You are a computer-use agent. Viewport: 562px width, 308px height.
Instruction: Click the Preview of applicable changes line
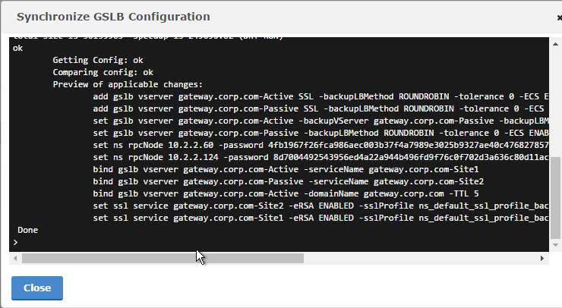point(128,84)
